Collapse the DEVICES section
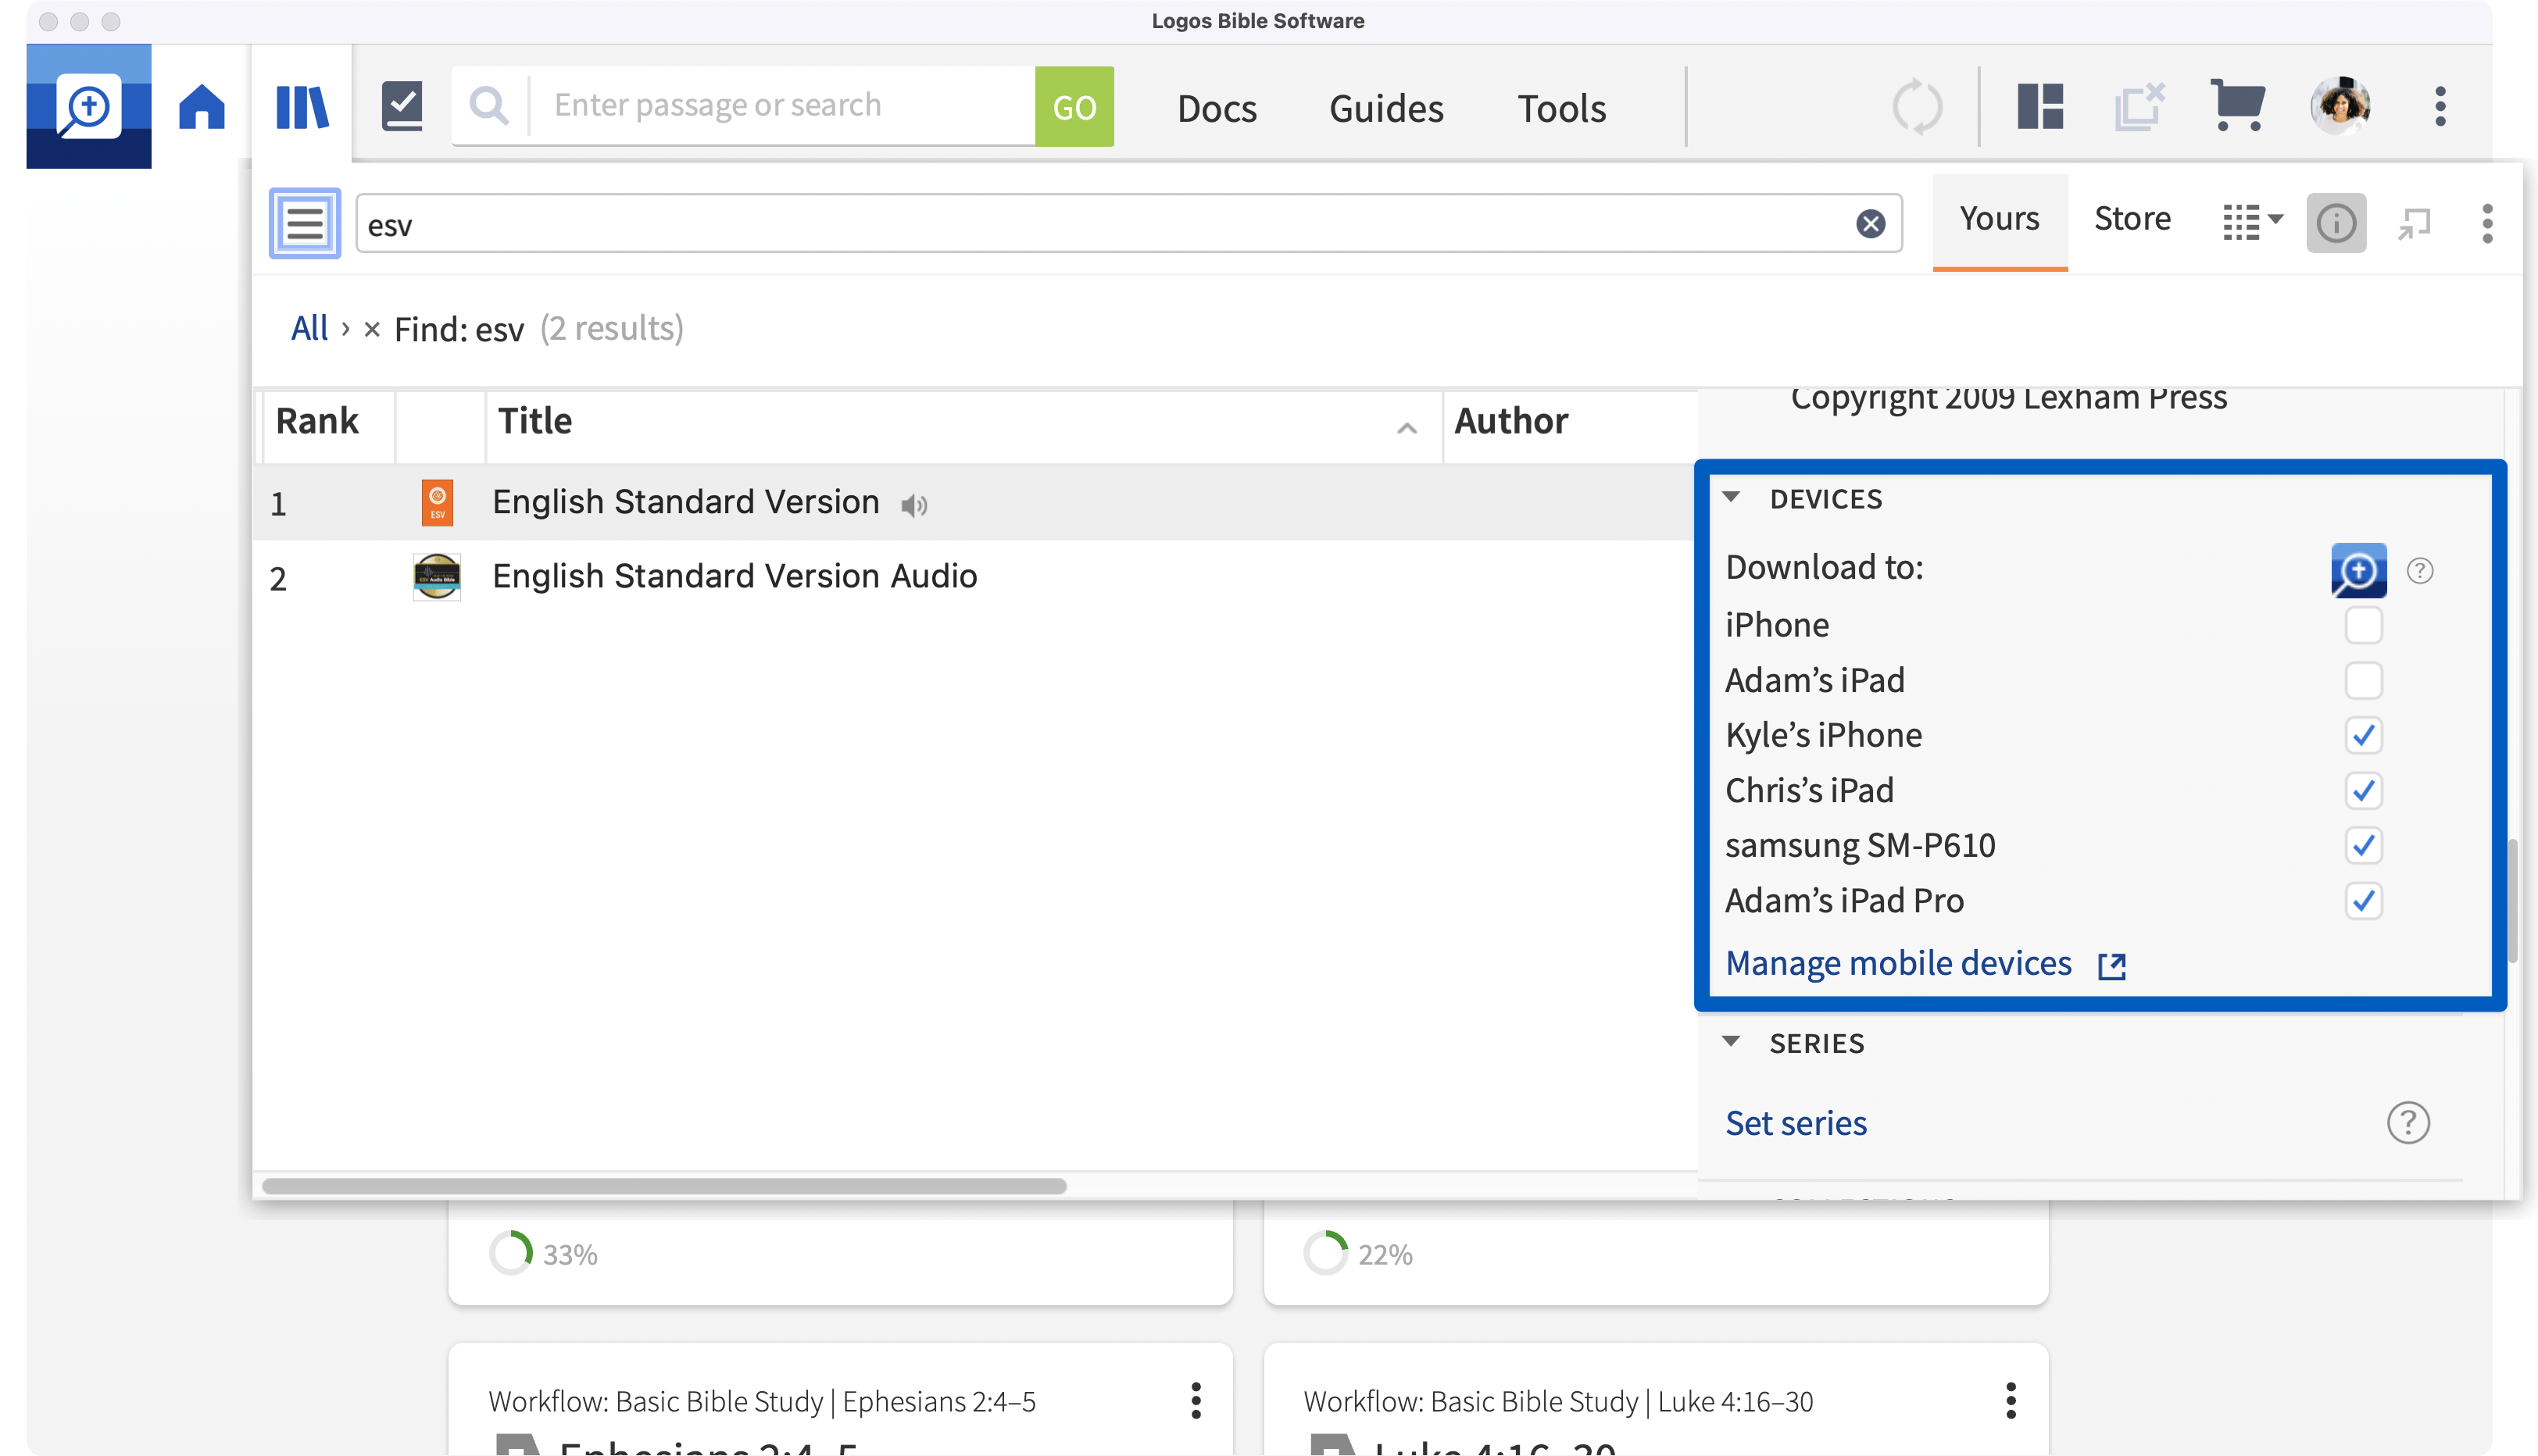The height and width of the screenshot is (1456, 2538). [1731, 497]
